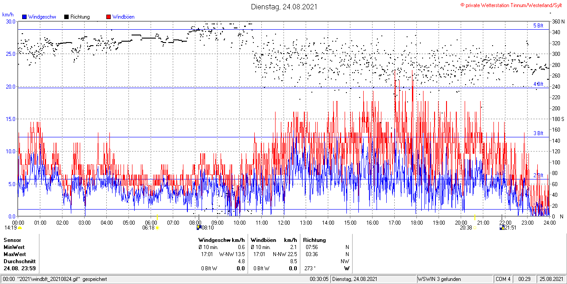Click the 03:36 direction time value
This screenshot has width=567, height=284.
tap(311, 254)
